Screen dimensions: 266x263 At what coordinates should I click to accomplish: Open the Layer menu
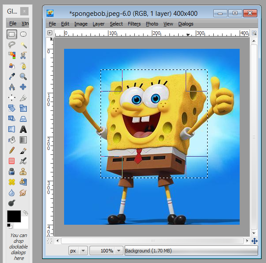(x=98, y=24)
